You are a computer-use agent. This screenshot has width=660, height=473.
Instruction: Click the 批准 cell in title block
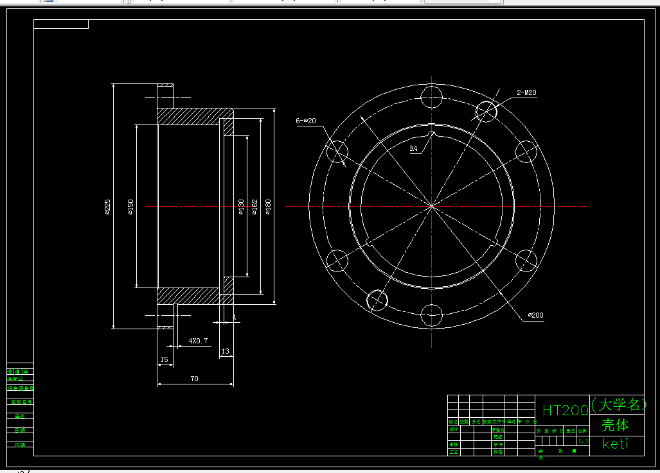click(x=498, y=452)
